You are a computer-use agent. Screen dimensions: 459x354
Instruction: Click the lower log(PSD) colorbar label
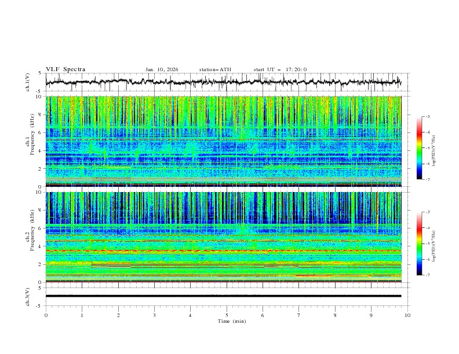tap(434, 244)
